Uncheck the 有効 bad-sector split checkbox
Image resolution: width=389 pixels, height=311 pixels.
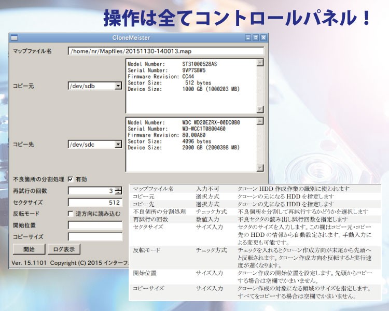pos(71,179)
